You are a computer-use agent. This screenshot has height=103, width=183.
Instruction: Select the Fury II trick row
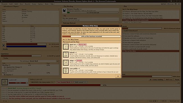click(x=30, y=73)
